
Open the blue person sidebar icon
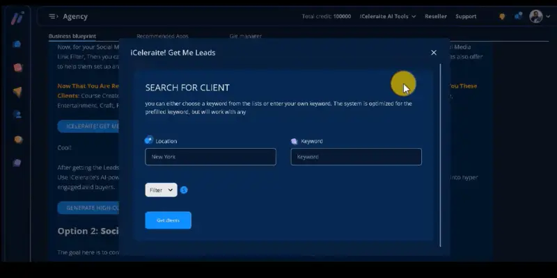pyautogui.click(x=17, y=114)
